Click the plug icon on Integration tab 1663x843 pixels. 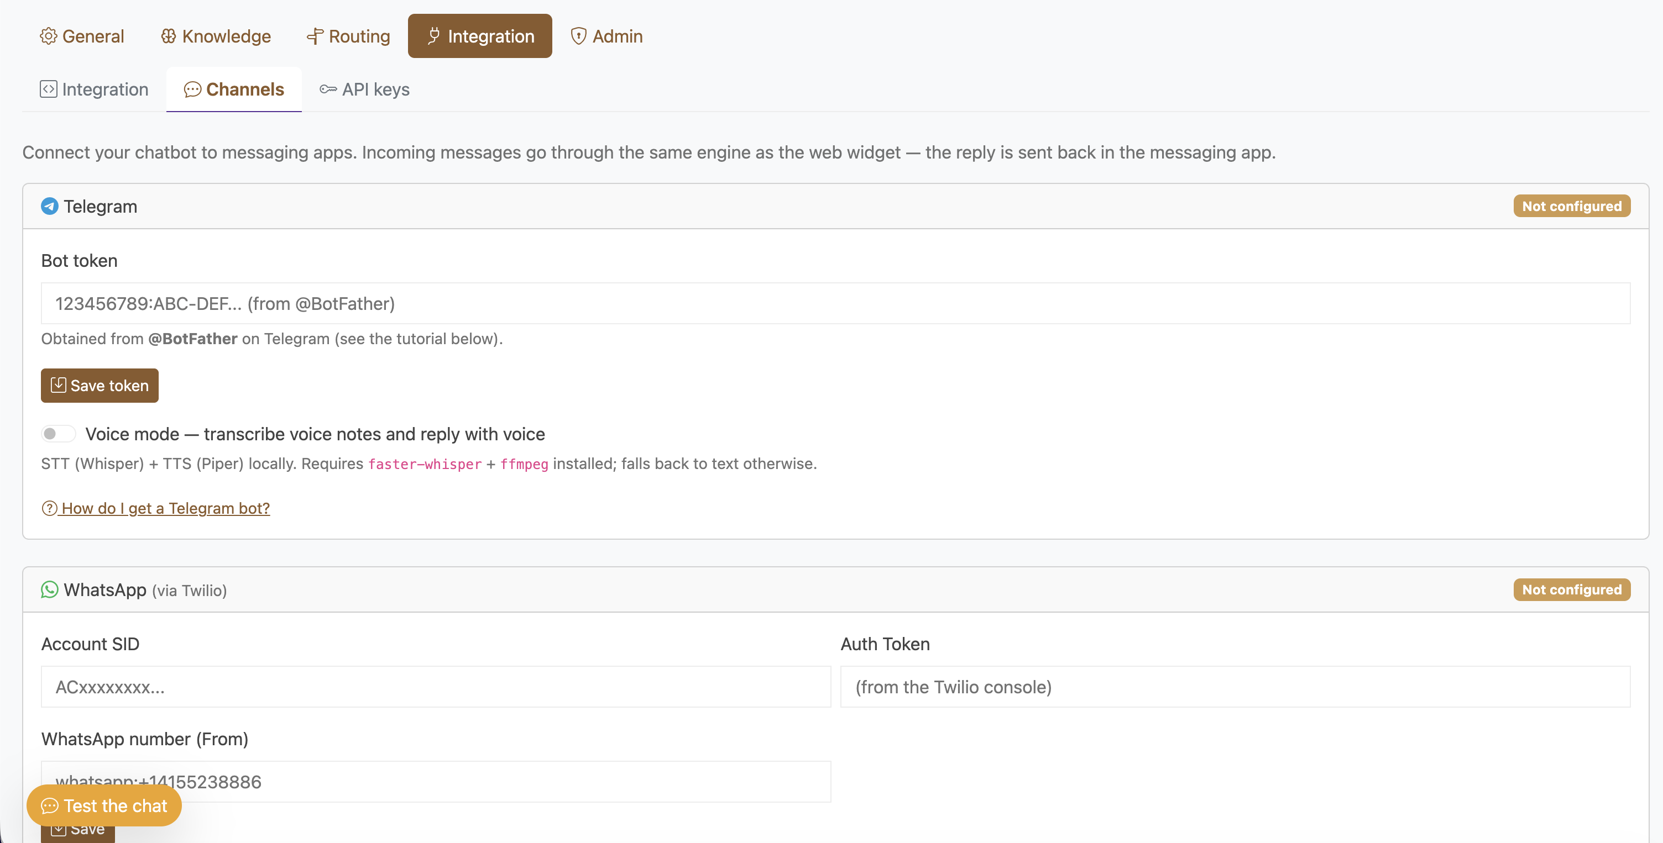tap(434, 36)
